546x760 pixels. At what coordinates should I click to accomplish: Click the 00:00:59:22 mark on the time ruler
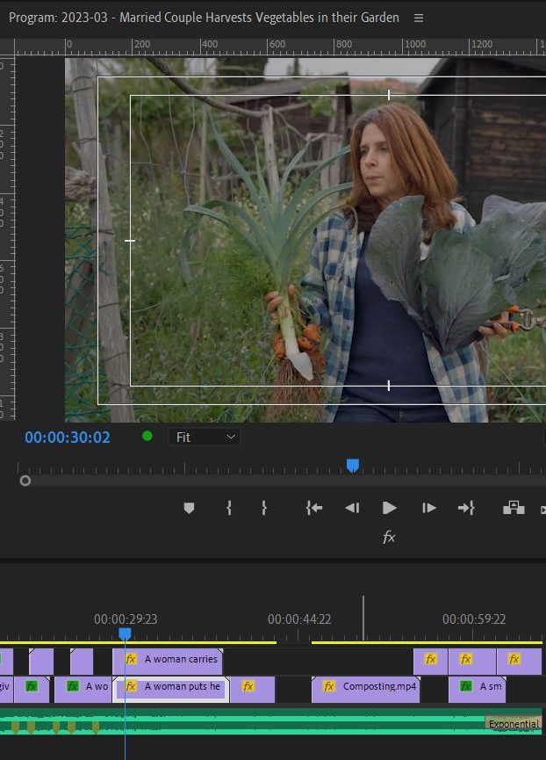[474, 619]
